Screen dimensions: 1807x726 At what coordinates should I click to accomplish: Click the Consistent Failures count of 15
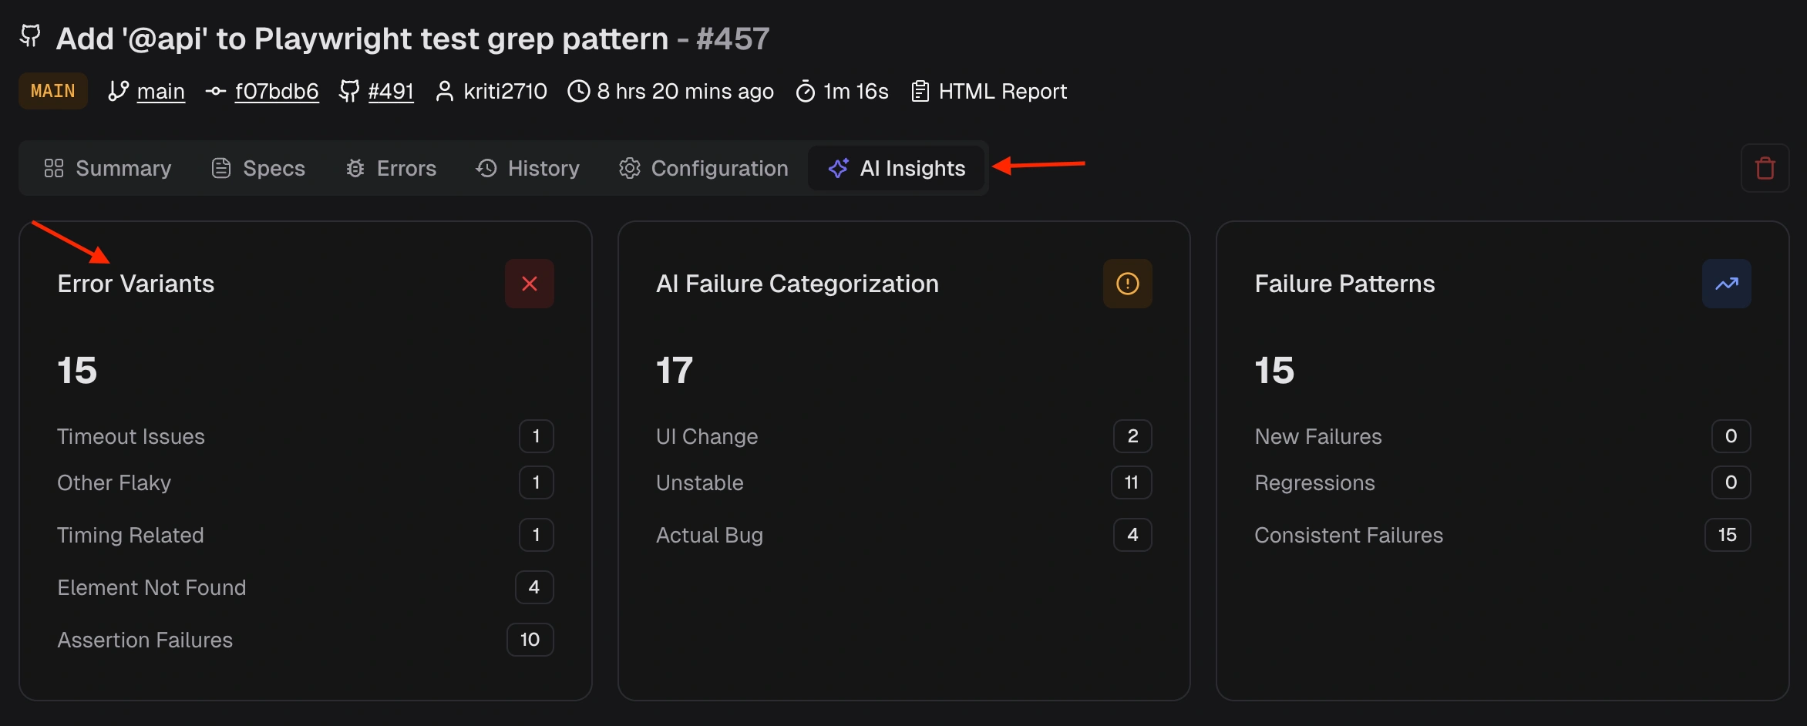[x=1727, y=535]
